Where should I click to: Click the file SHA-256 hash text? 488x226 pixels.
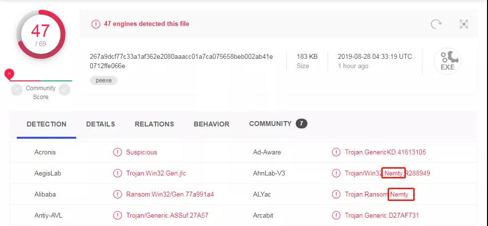(182, 61)
